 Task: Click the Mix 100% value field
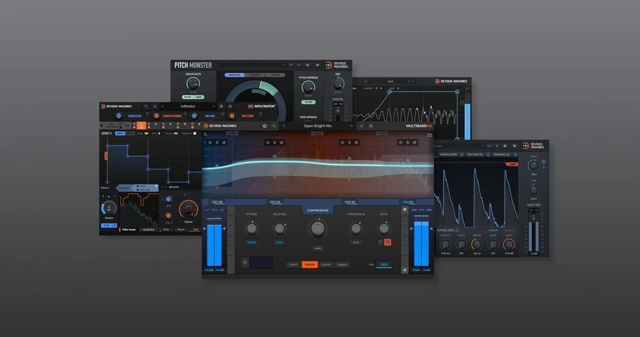[x=384, y=265]
